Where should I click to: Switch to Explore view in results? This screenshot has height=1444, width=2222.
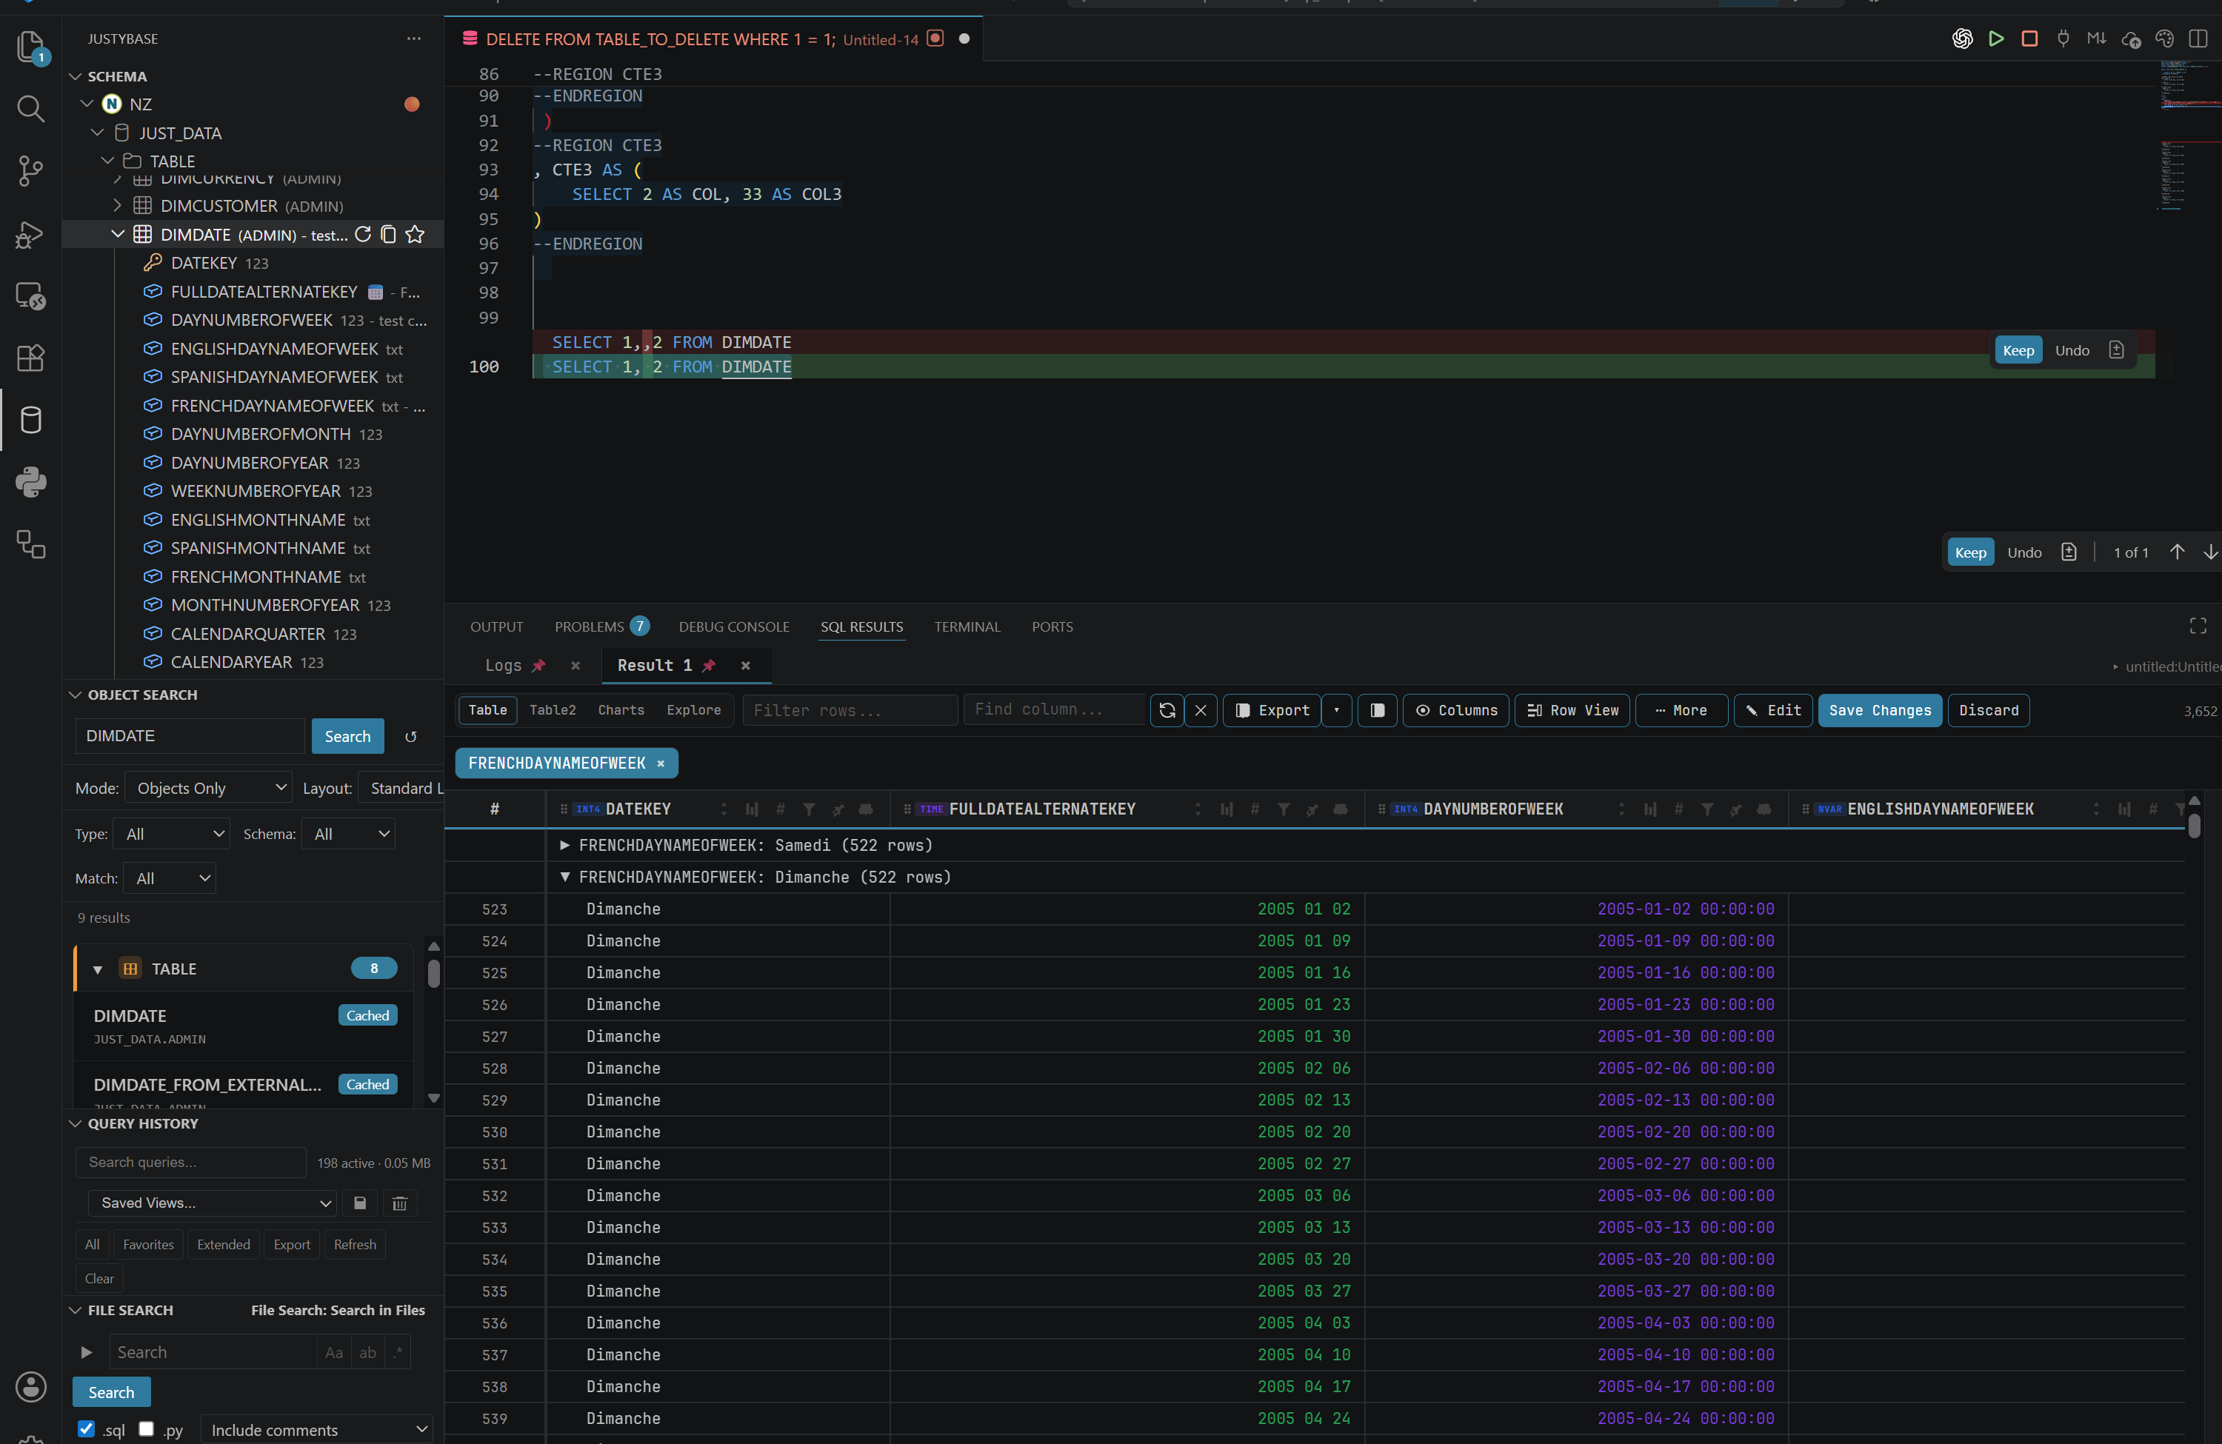coord(693,710)
